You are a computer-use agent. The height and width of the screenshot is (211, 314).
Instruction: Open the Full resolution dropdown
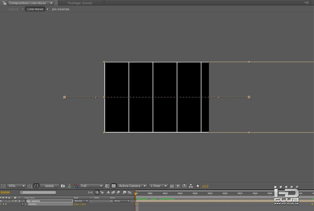coord(91,186)
